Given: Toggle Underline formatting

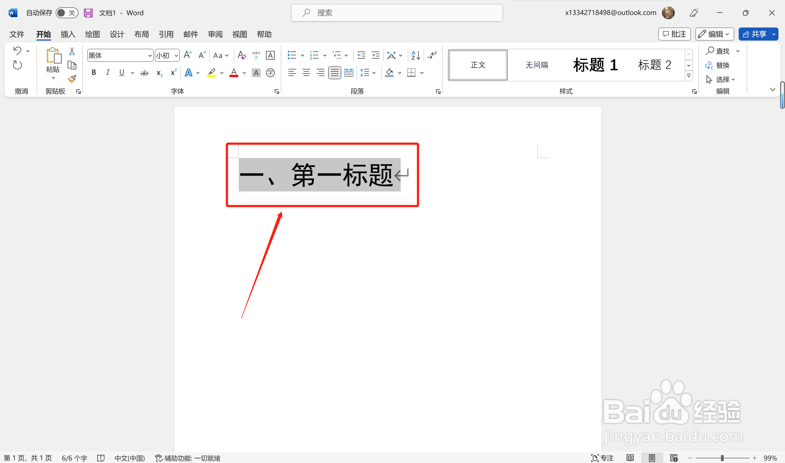Looking at the screenshot, I should [122, 73].
